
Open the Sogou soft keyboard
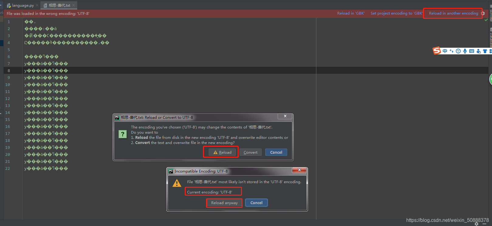click(x=472, y=51)
